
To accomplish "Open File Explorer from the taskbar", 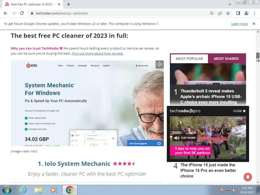I will [x=38, y=190].
